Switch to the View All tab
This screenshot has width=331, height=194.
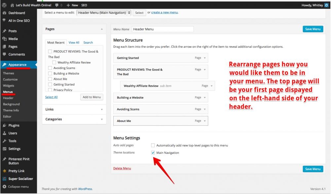tap(74, 42)
